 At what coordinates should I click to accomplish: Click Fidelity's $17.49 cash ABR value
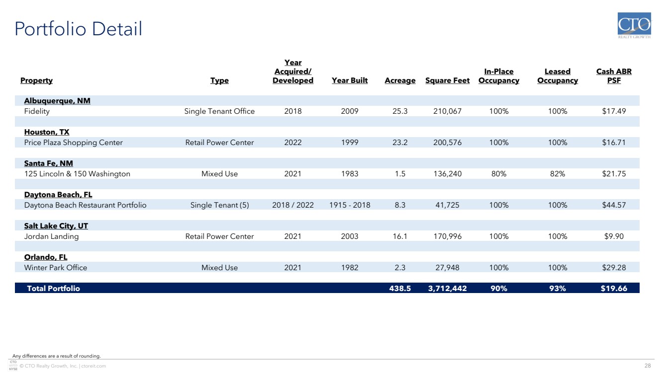[614, 111]
